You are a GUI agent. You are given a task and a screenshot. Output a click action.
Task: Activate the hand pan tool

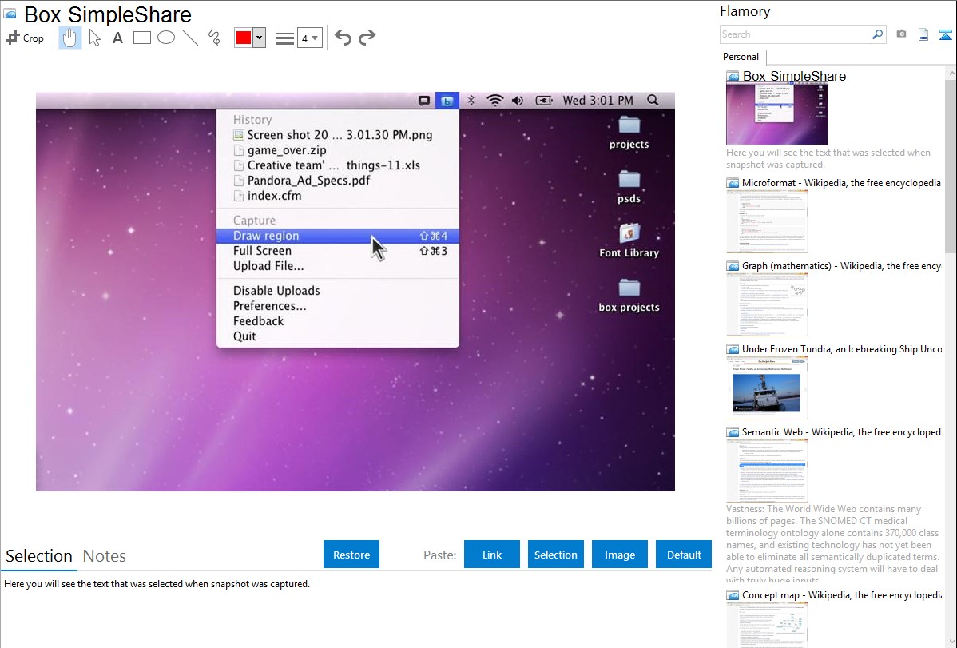tap(70, 38)
